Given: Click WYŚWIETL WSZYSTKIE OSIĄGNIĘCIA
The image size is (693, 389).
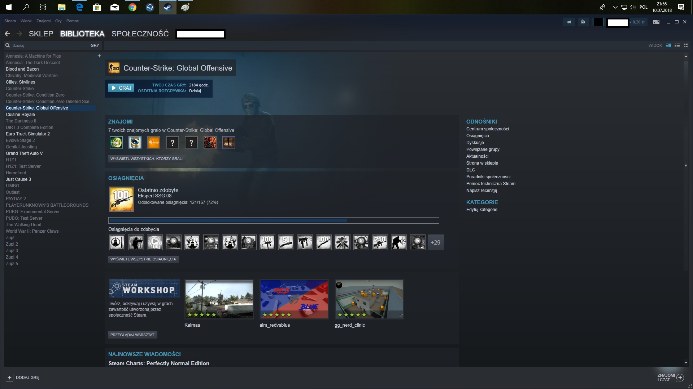Looking at the screenshot, I should click(143, 259).
